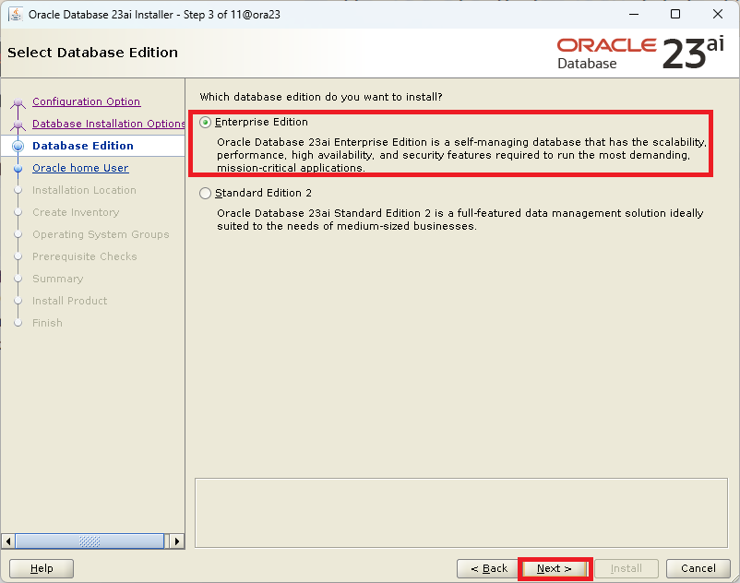Click the Install Product step text
740x583 pixels.
coord(69,301)
